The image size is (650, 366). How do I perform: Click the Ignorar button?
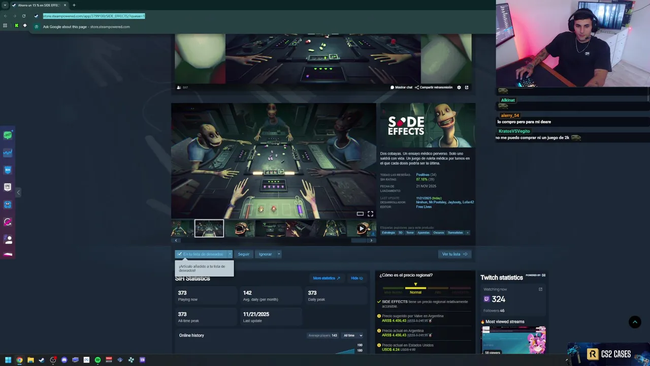point(265,254)
